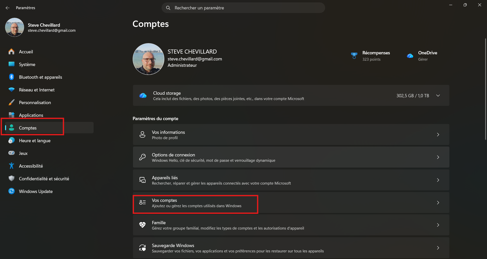
Task: Click the Sauvegarde Windows backup icon
Action: coord(143,248)
